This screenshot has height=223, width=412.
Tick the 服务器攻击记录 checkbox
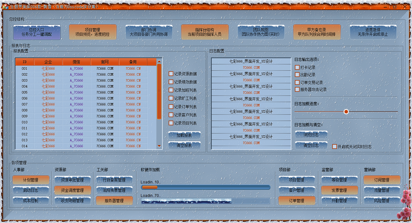point(297,90)
